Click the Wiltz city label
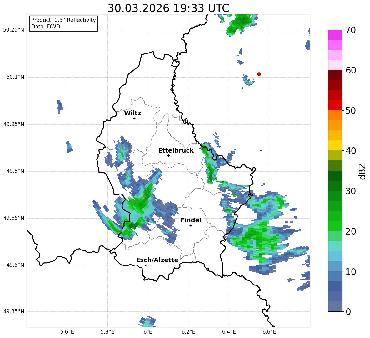This screenshot has height=338, width=370. [x=132, y=113]
